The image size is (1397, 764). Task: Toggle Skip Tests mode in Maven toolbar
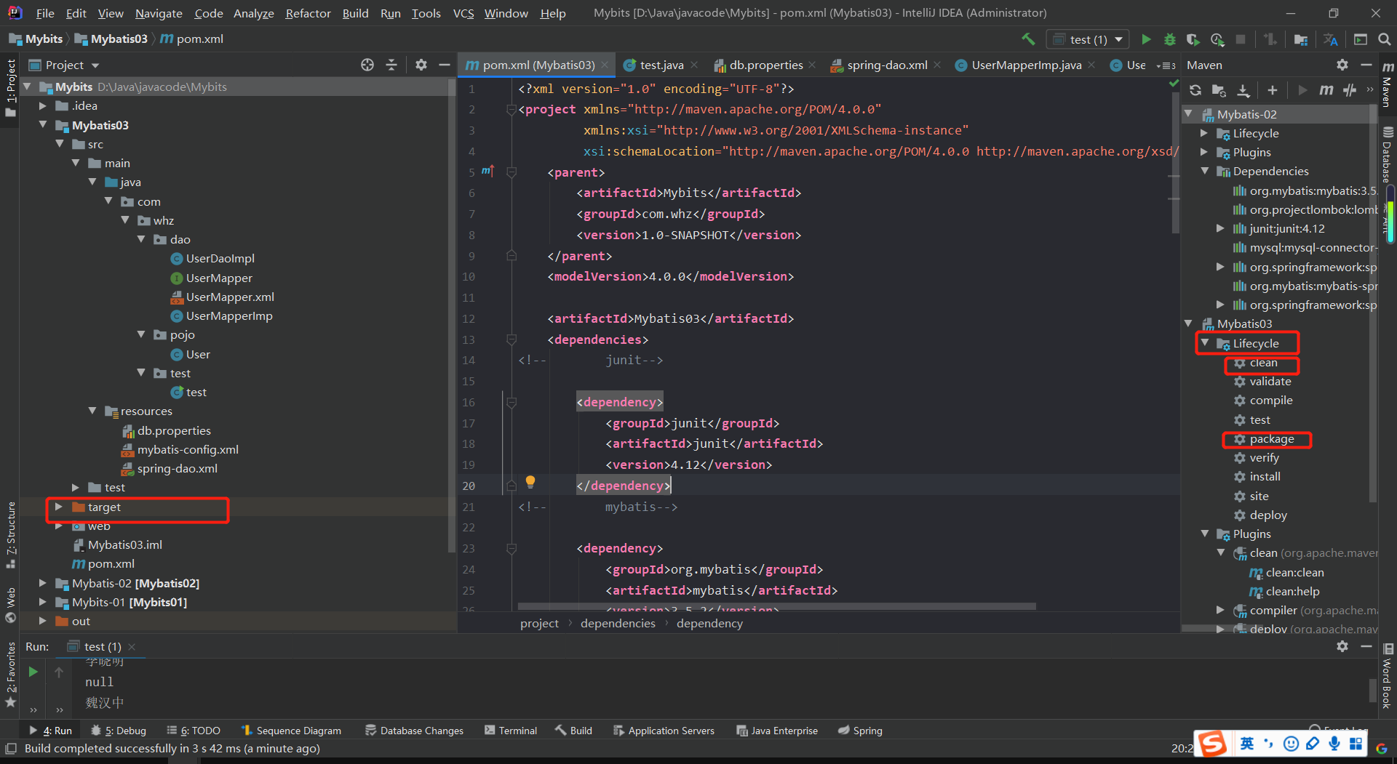(x=1350, y=90)
